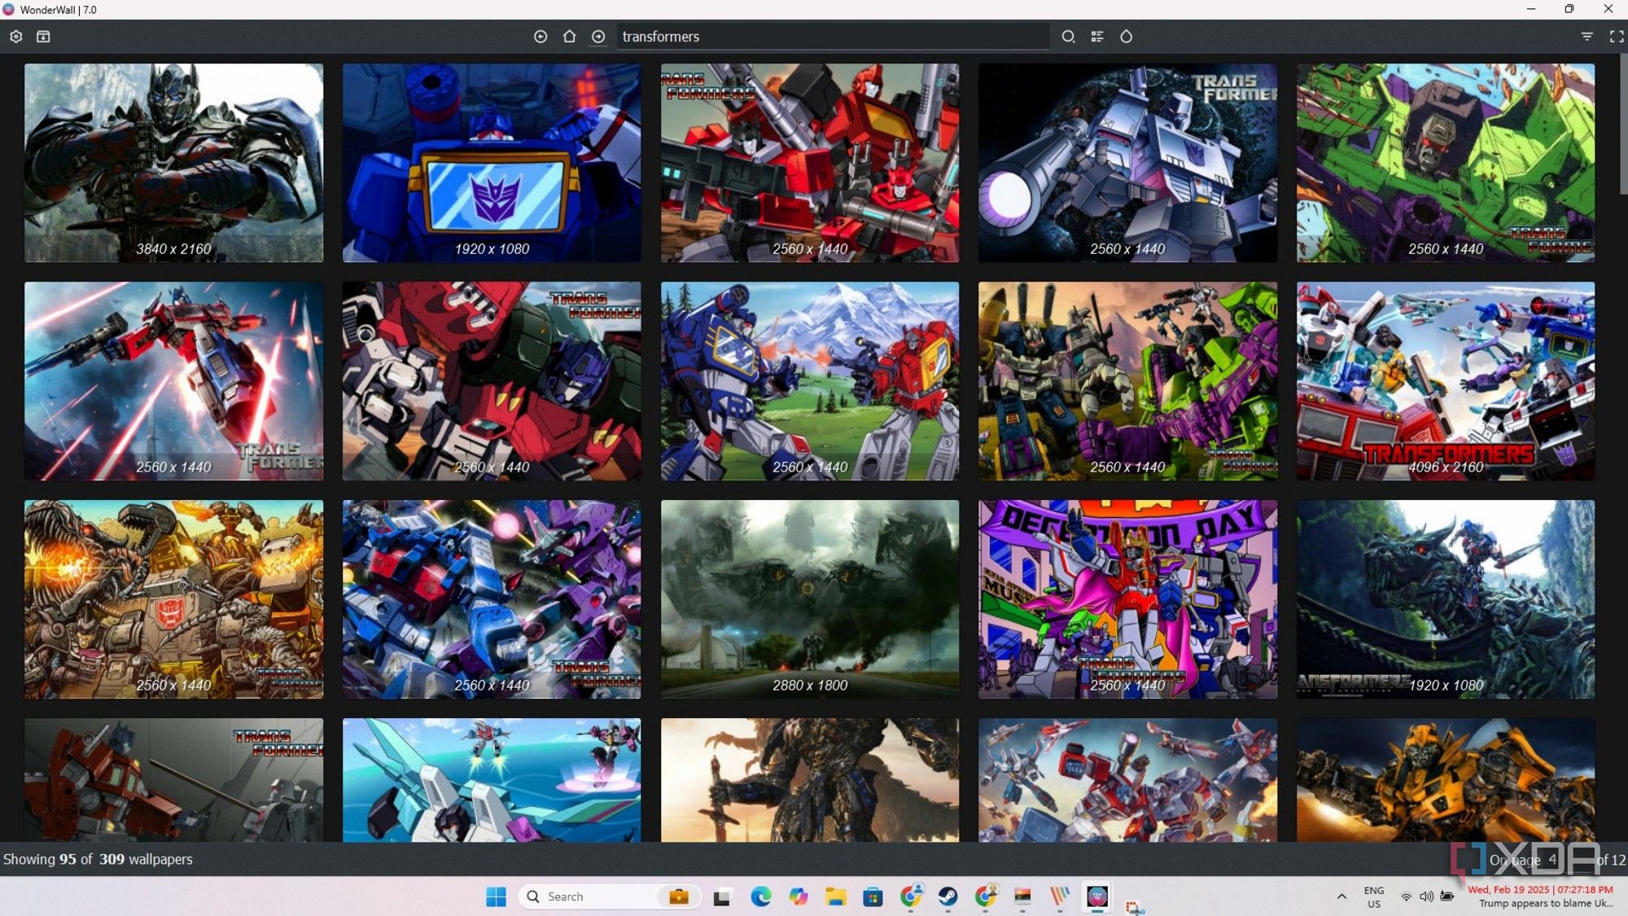This screenshot has width=1628, height=916.
Task: Click the calendar icon beside the settings gear
Action: click(x=44, y=37)
